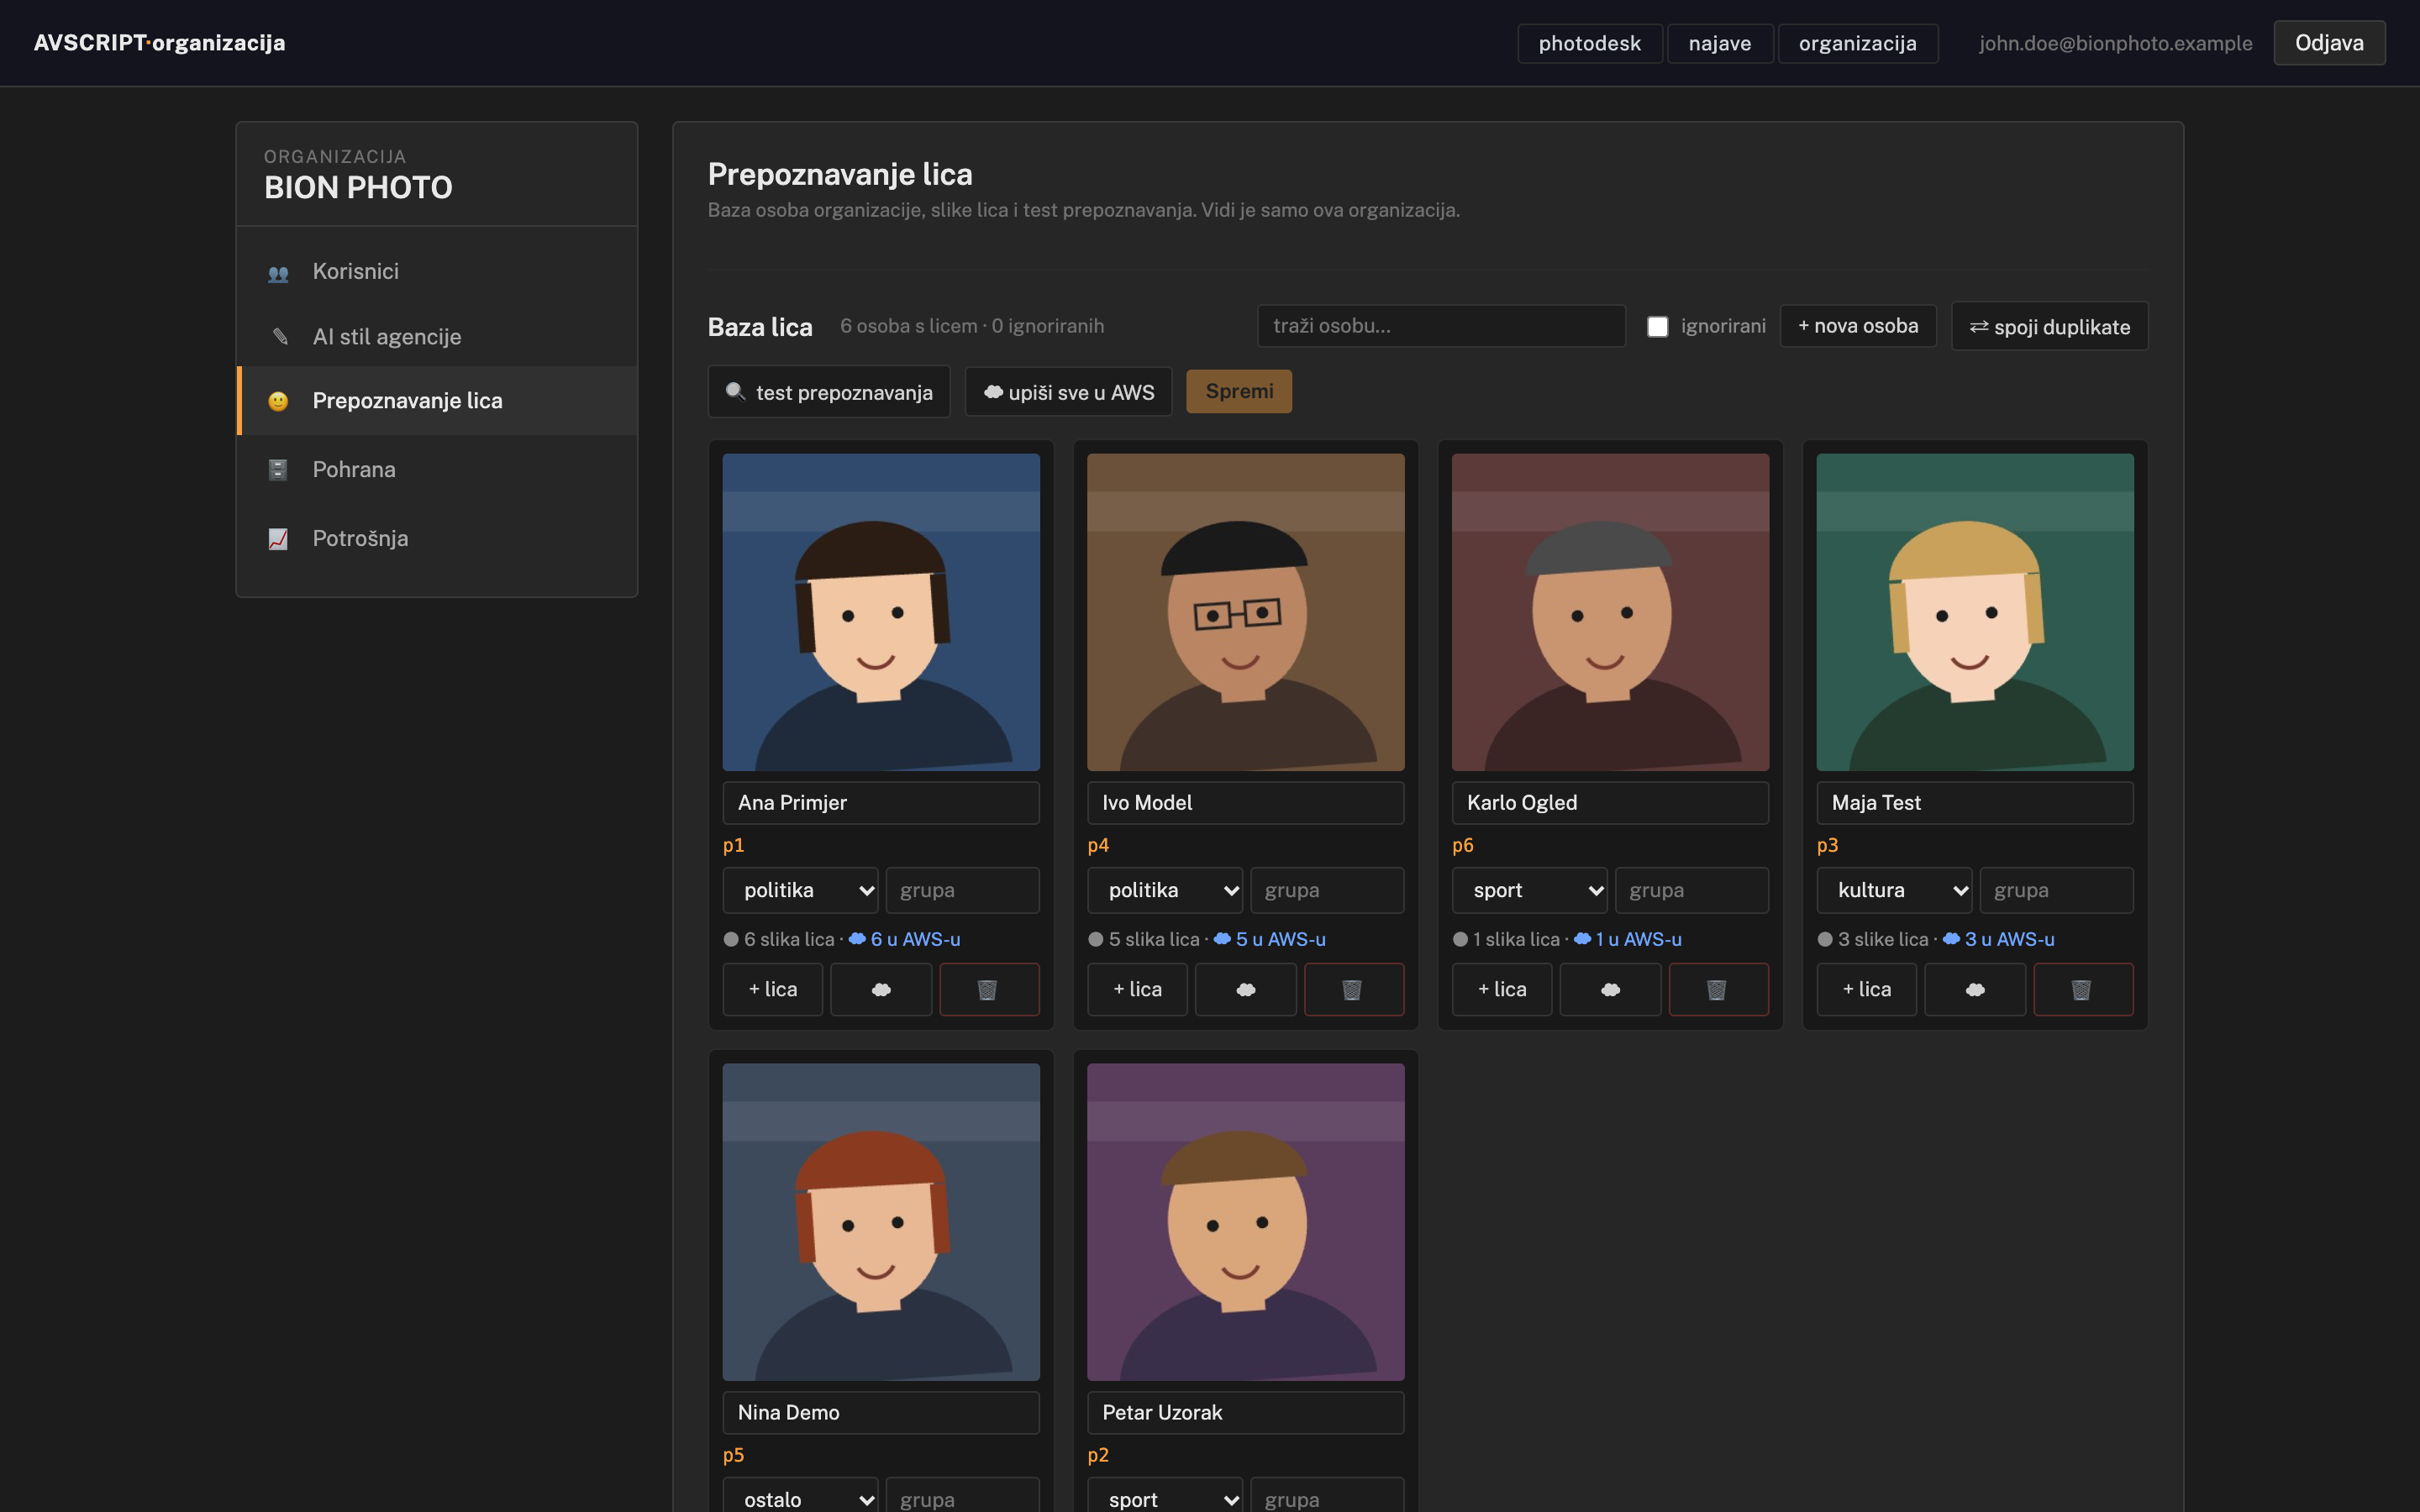Click '6 u AWS-u' on Ana Primjer card
Viewport: 2420px width, 1512px height.
coord(905,939)
